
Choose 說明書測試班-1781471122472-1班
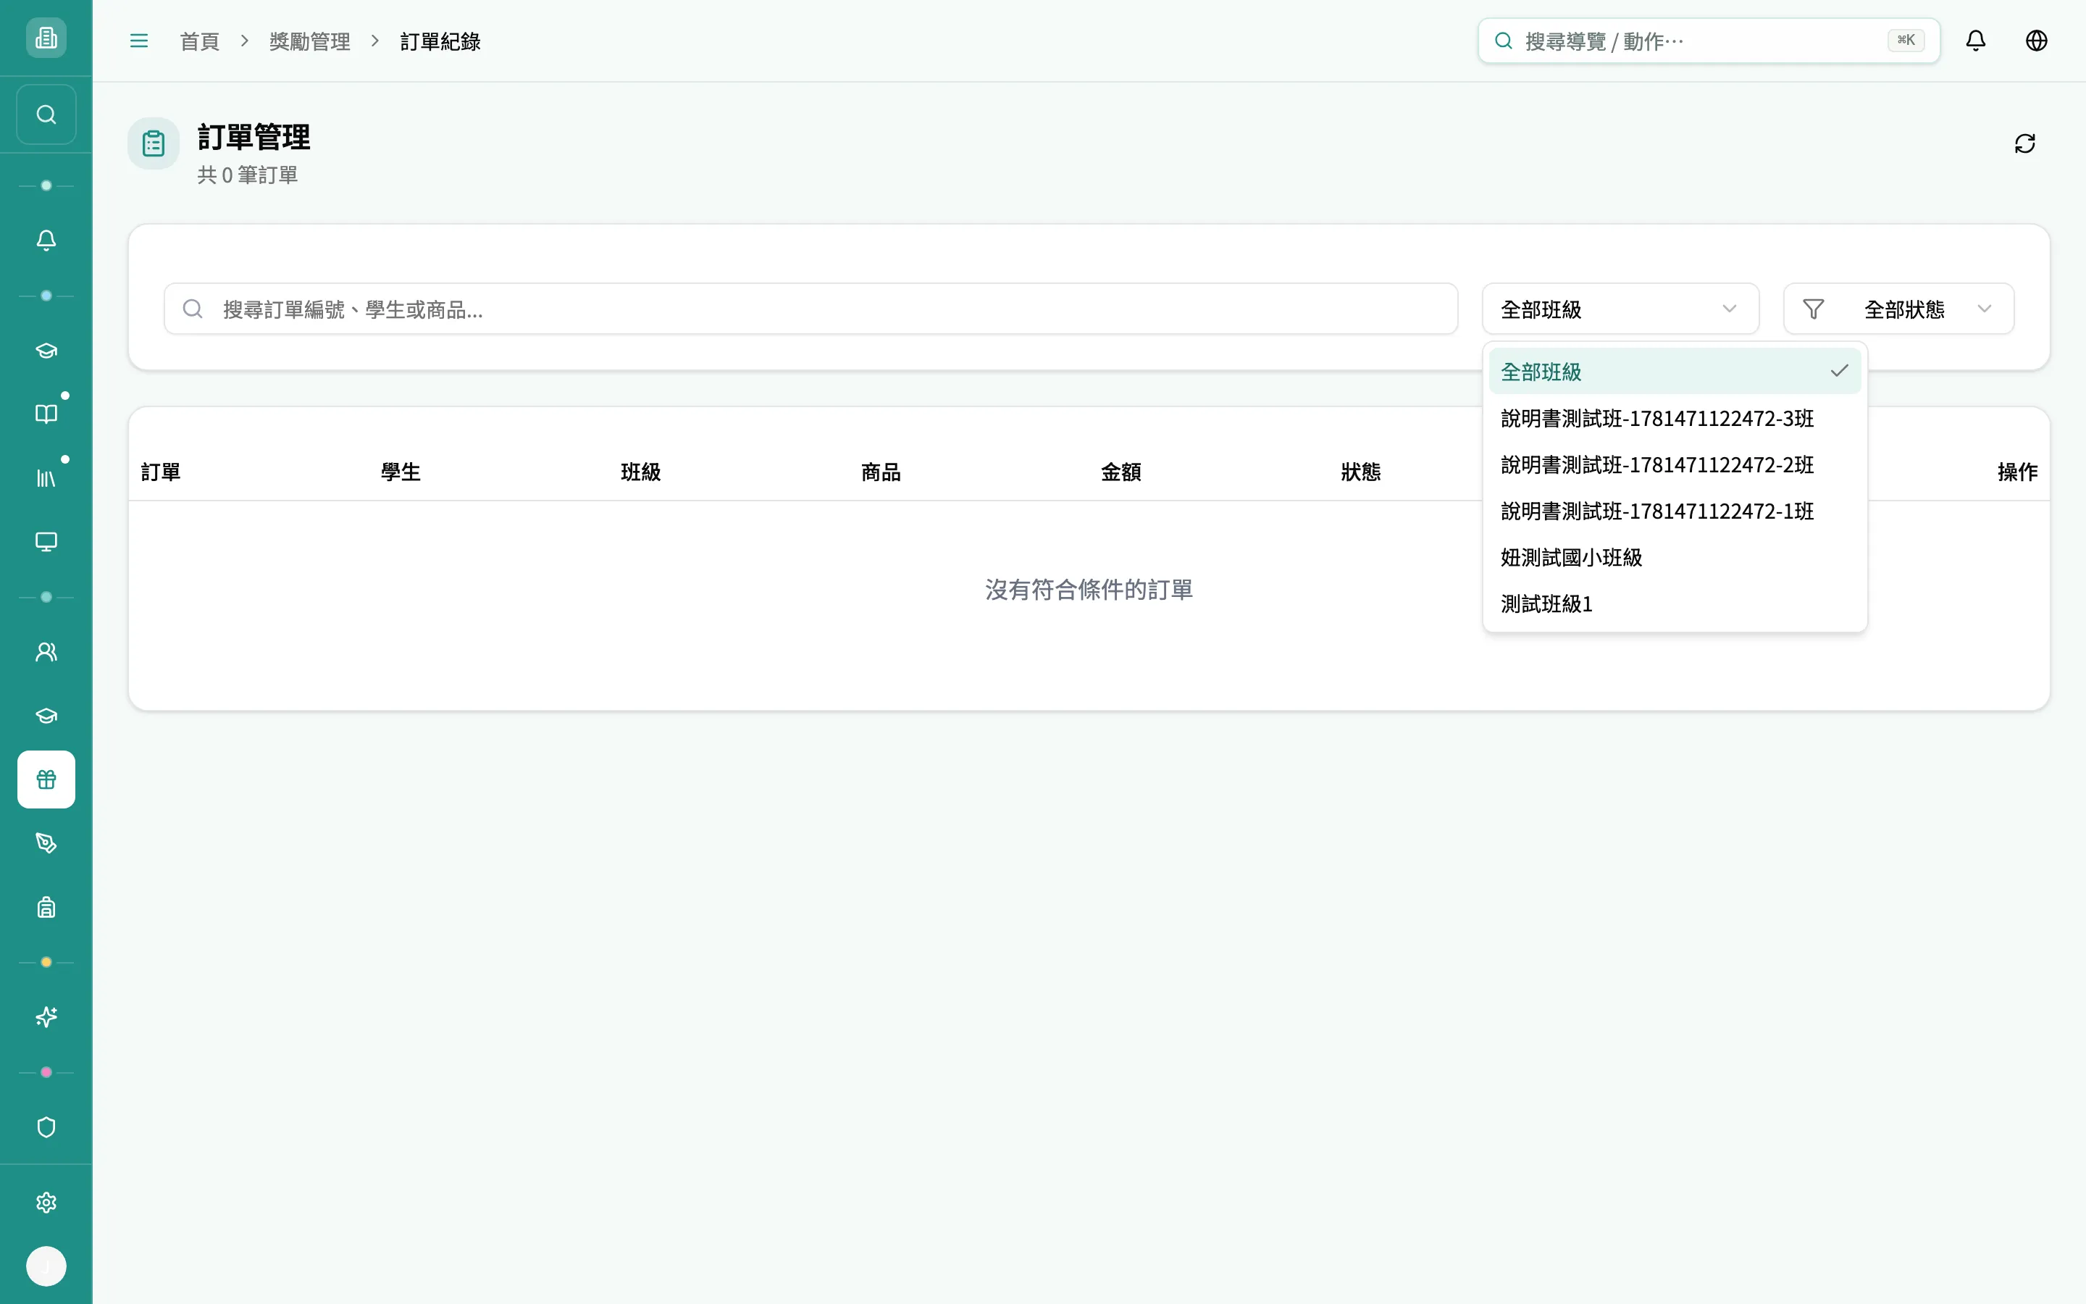(x=1674, y=511)
